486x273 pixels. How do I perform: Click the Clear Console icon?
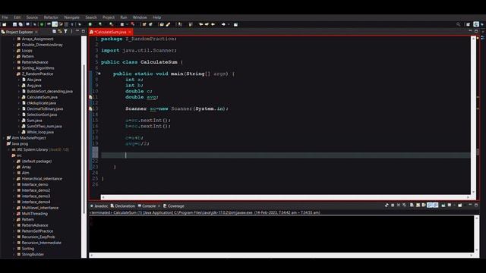412,206
